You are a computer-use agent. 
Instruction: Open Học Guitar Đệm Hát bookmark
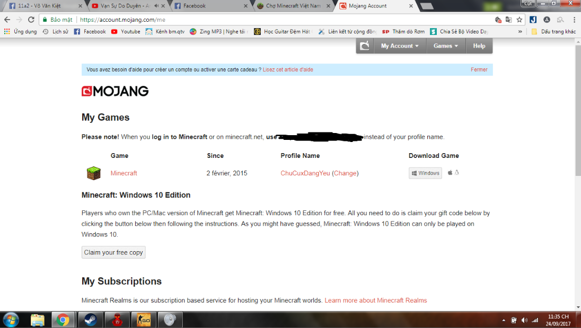[x=284, y=31]
